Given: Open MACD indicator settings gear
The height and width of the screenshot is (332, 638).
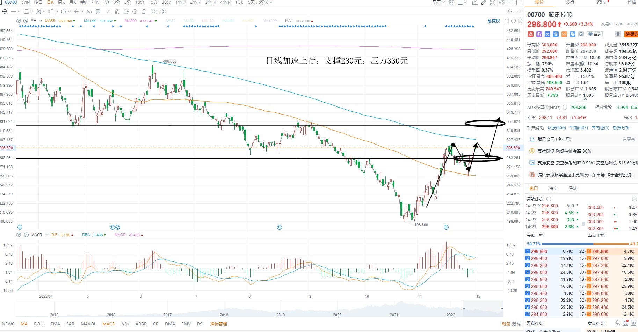Looking at the screenshot, I should [19, 235].
